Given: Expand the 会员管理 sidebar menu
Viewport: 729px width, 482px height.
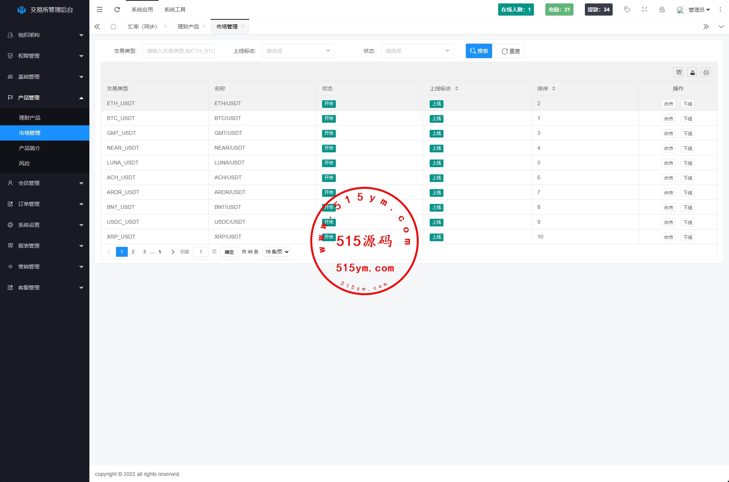Looking at the screenshot, I should click(45, 183).
